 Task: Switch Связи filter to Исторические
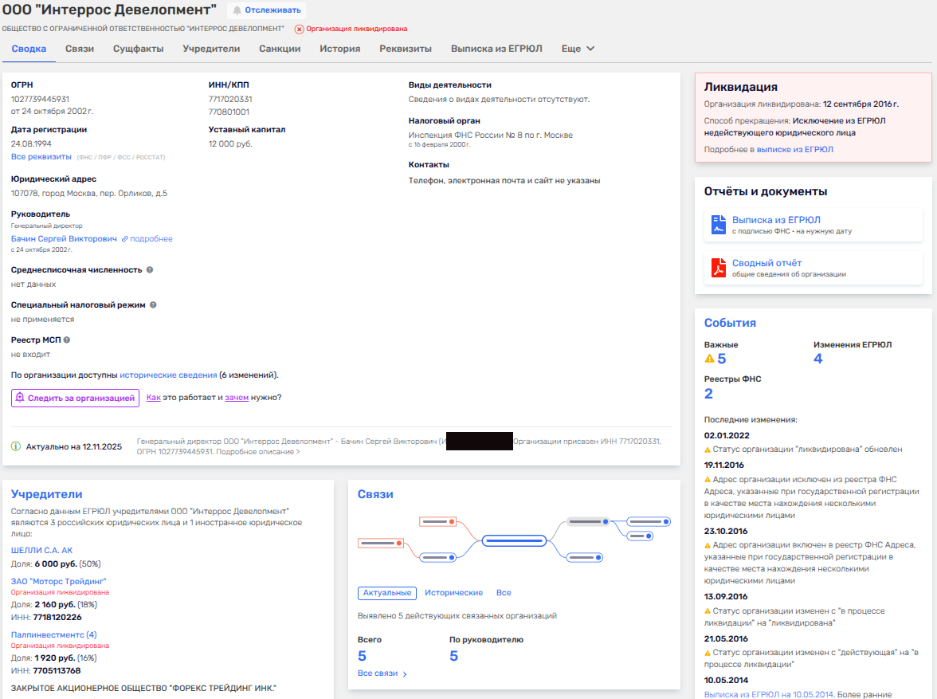tap(453, 593)
